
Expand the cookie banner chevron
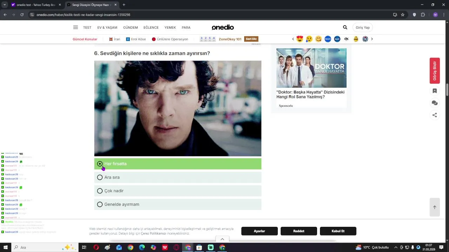click(x=222, y=239)
